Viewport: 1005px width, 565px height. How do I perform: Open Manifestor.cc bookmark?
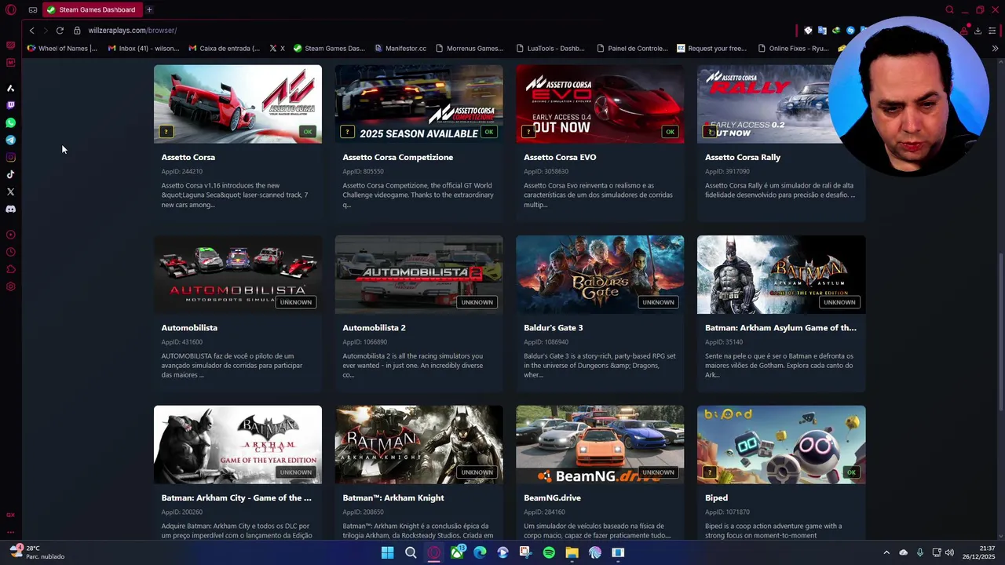[x=400, y=48]
